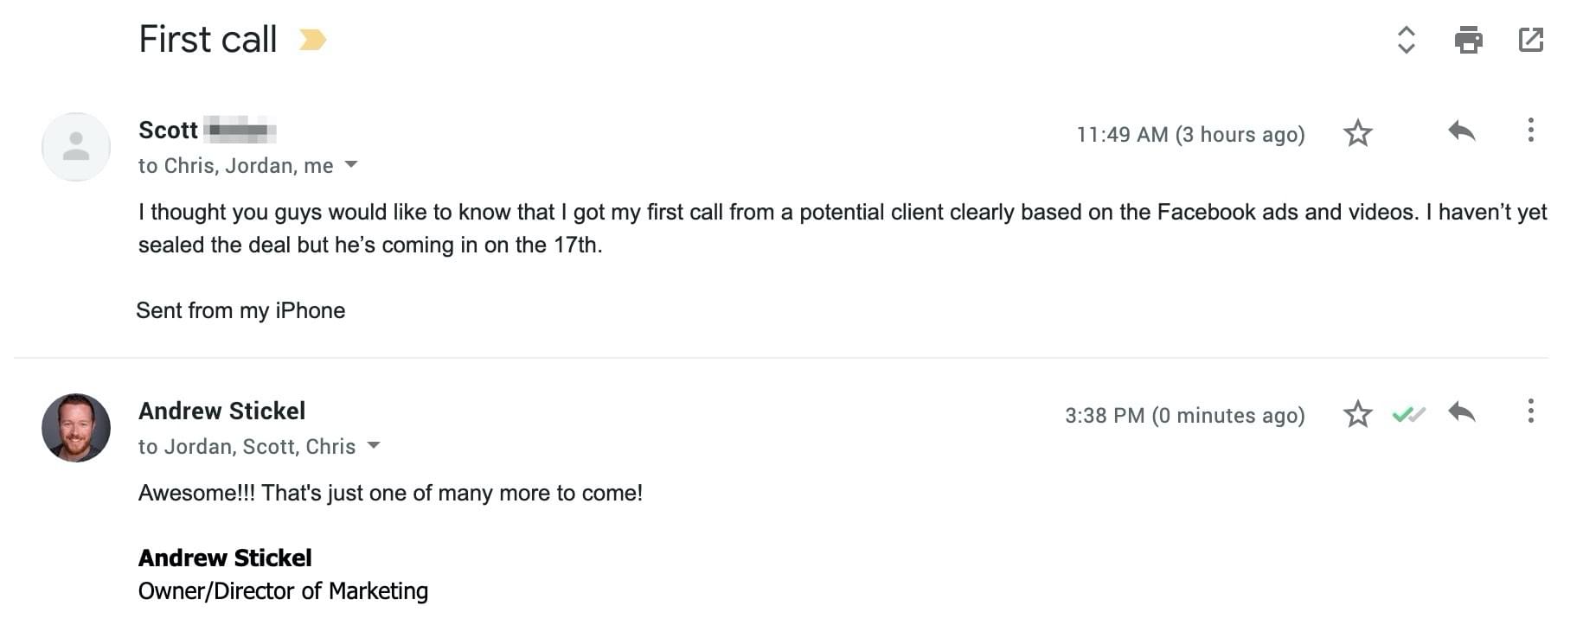Click the yellow importance marker beside subject
The width and height of the screenshot is (1583, 625).
tap(311, 40)
